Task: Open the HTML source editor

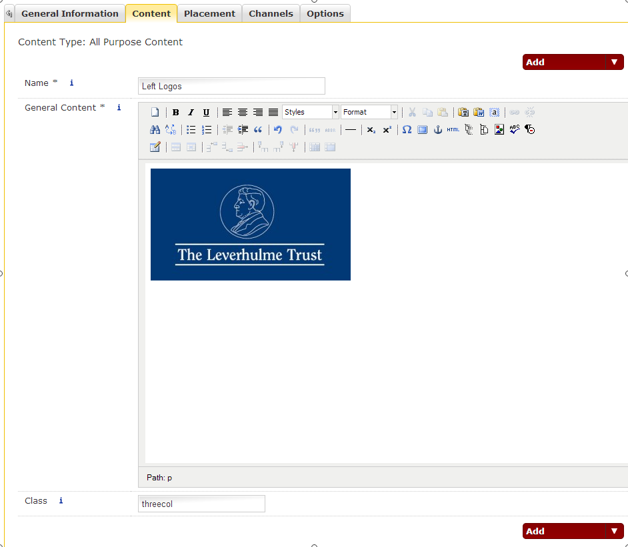Action: coord(453,130)
